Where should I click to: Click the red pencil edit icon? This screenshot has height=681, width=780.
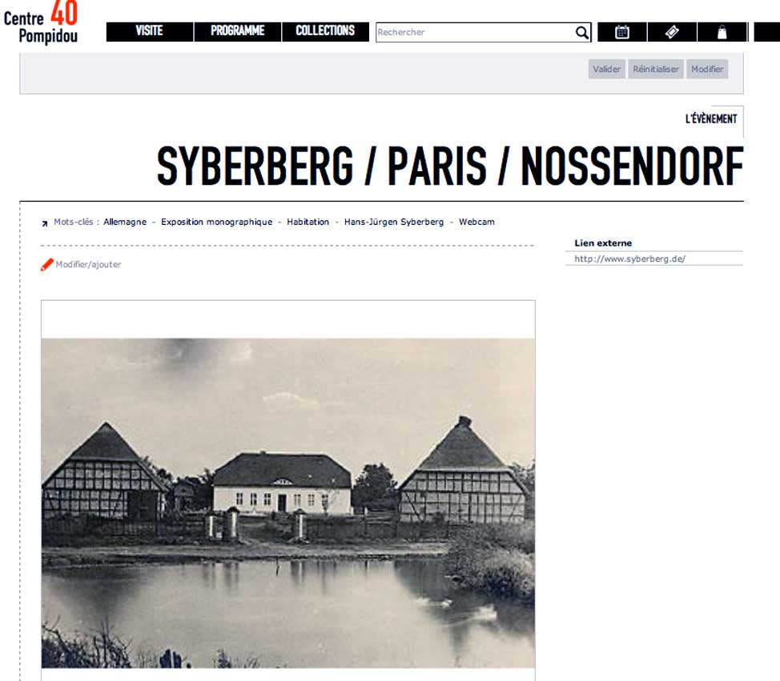[x=46, y=264]
